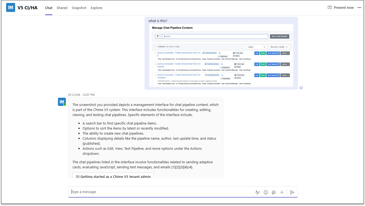The height and width of the screenshot is (206, 365).
Task: Open the more options ellipsis menu
Action: click(x=359, y=8)
